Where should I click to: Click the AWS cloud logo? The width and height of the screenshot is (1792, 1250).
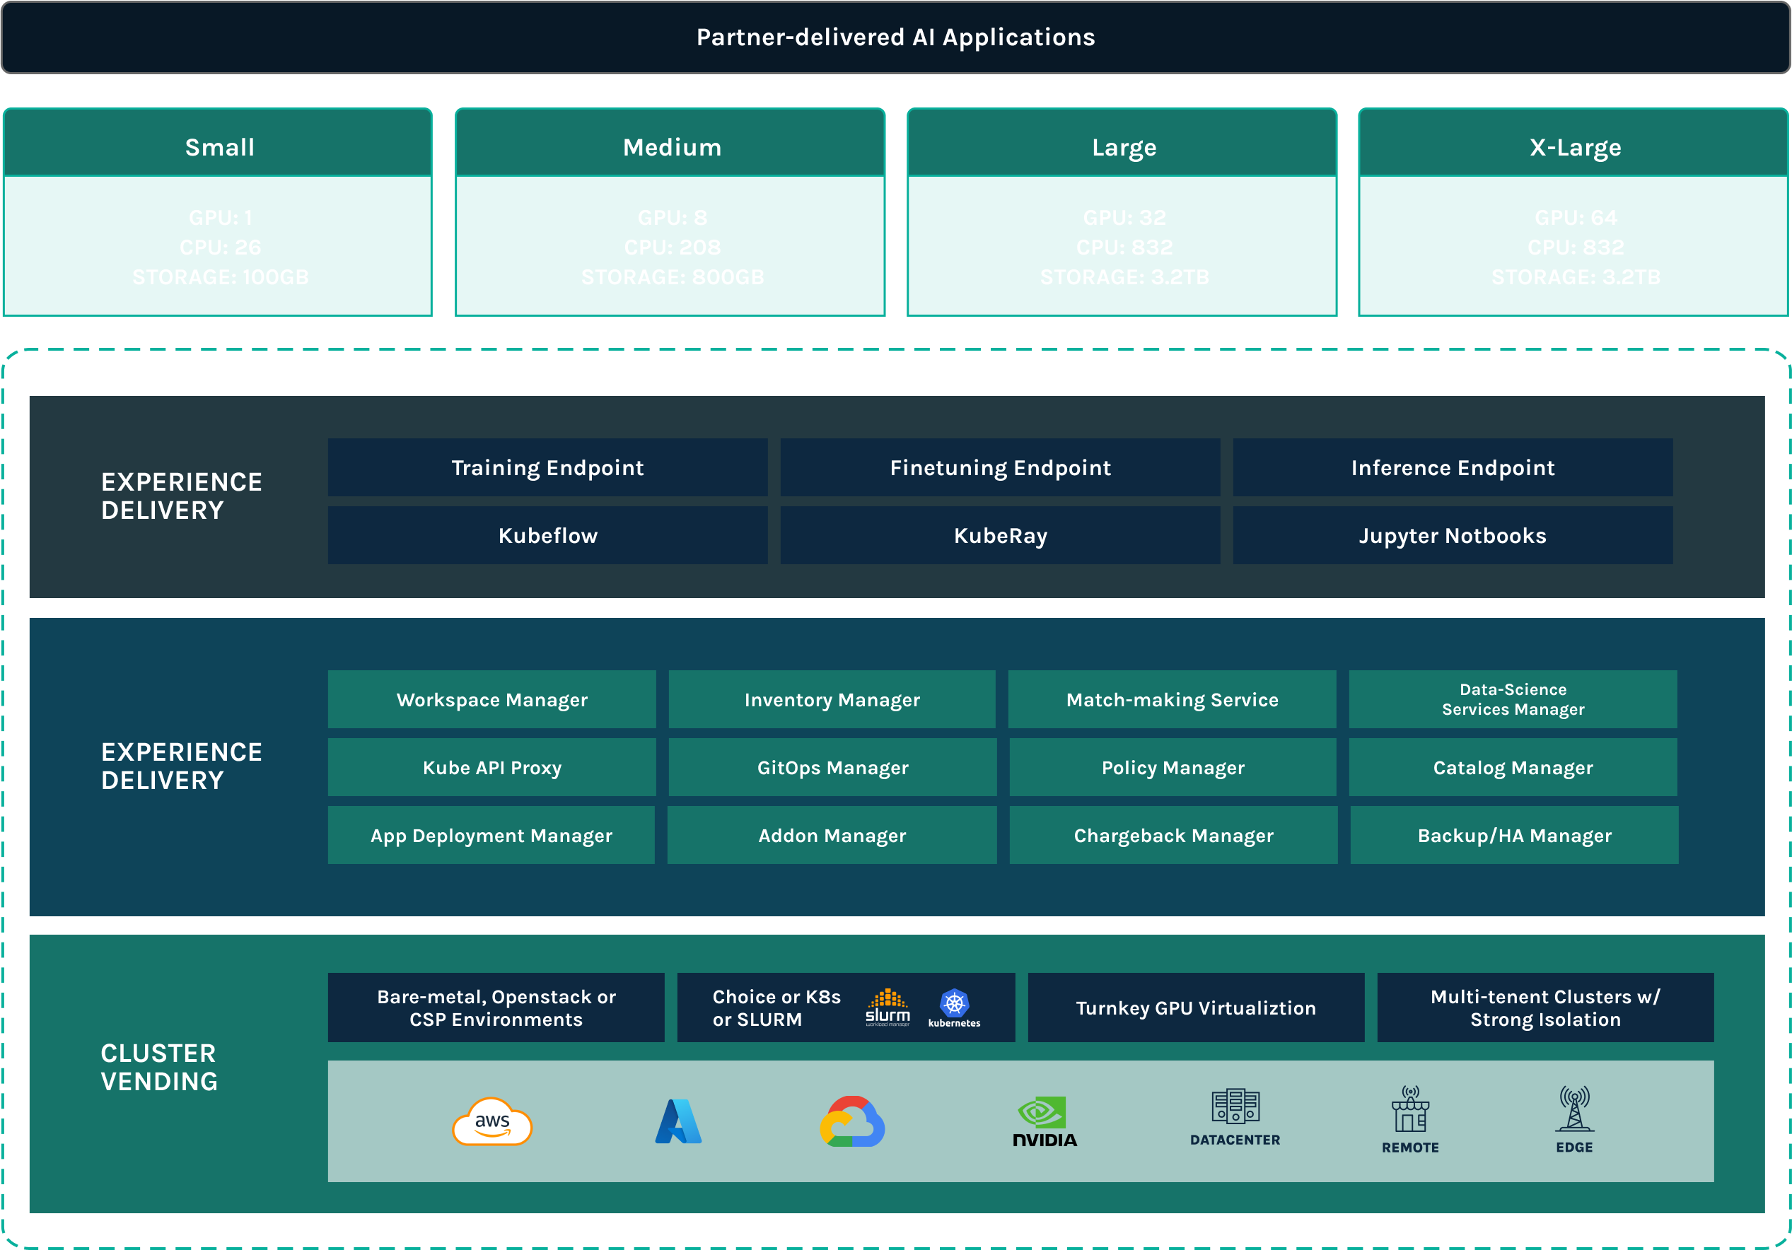click(491, 1122)
